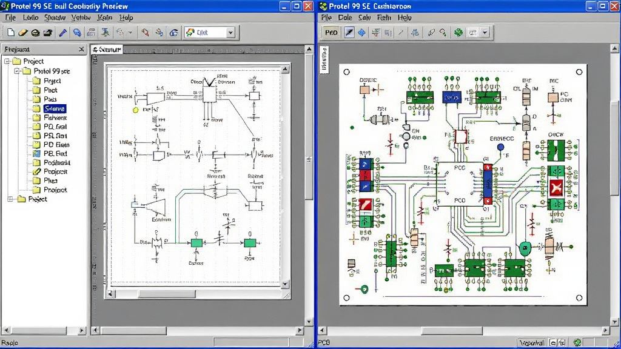Click the vertical tab at PCB workspace left
The width and height of the screenshot is (621, 349).
(324, 59)
